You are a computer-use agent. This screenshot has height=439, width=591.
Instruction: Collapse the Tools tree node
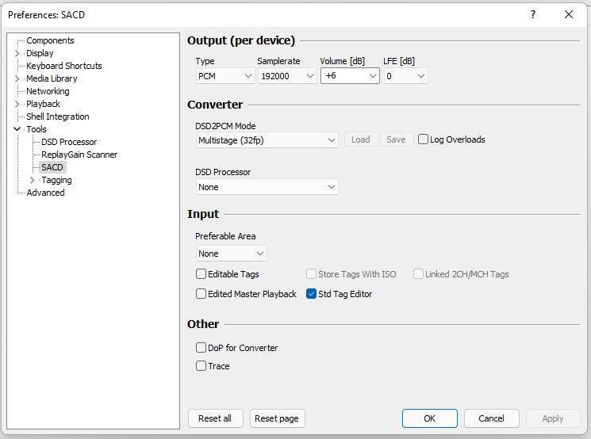tap(17, 129)
